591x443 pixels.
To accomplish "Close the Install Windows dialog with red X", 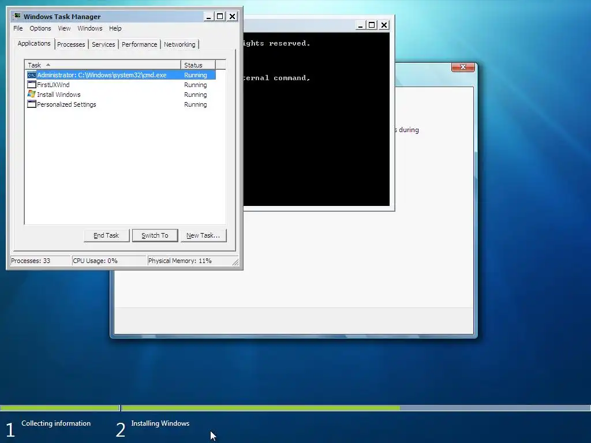I will (463, 67).
